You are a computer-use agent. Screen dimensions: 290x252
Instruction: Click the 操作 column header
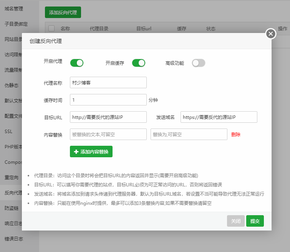pos(283,28)
